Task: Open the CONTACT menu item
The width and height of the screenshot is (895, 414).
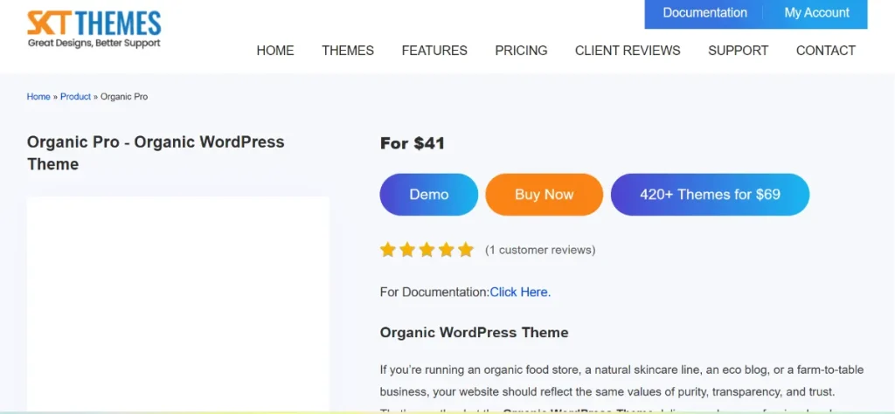Action: tap(825, 51)
